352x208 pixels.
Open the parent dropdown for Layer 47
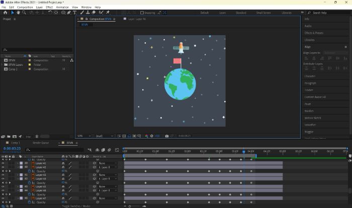tap(108, 198)
